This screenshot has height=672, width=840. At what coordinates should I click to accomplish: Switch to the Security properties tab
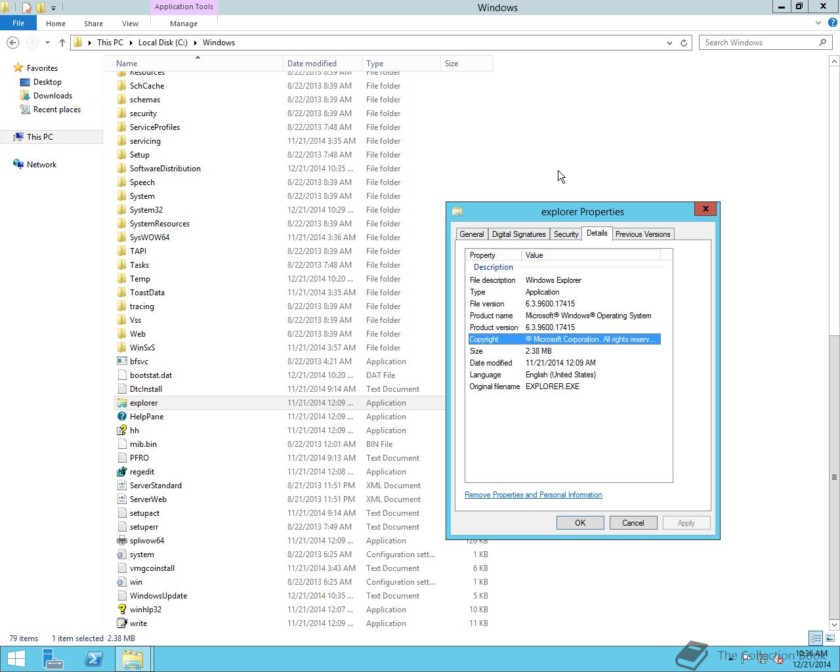[566, 234]
